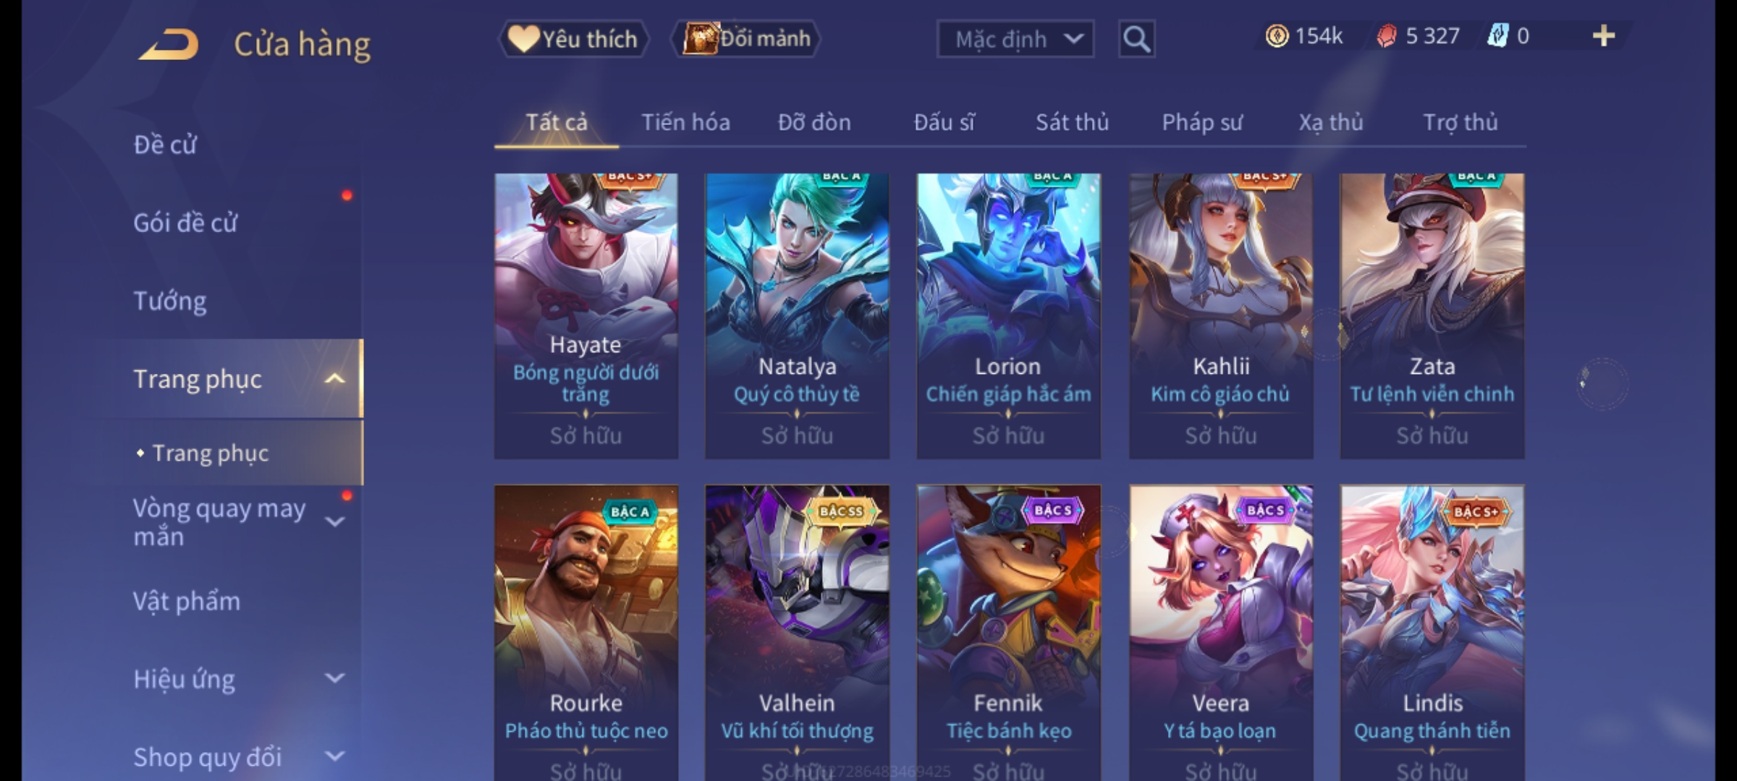1737x781 pixels.
Task: Tap the golden back arrow icon
Action: 169,43
